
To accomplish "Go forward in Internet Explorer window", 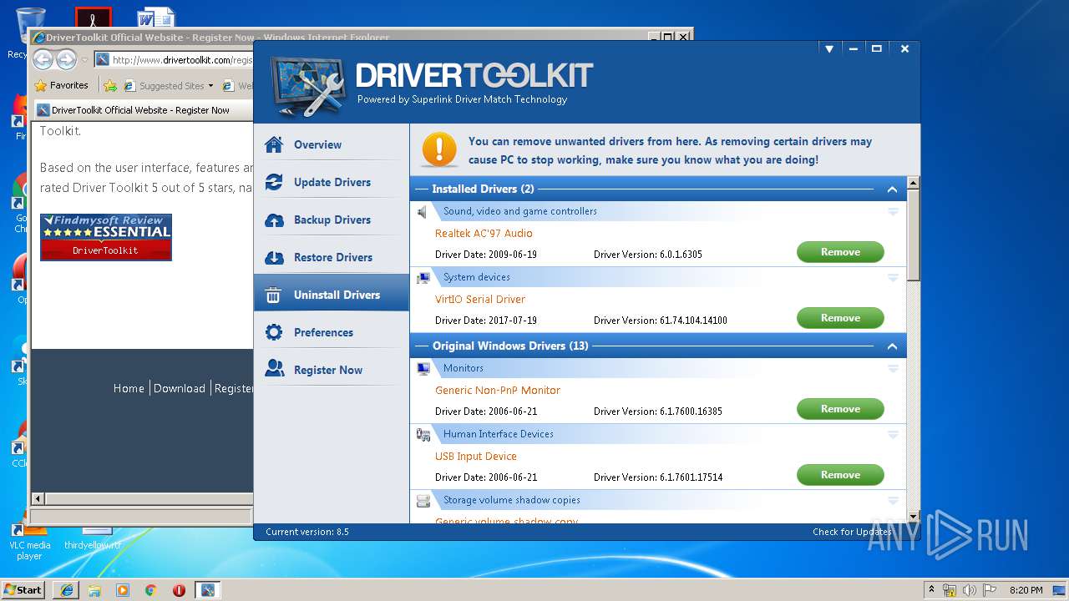I will [x=67, y=59].
